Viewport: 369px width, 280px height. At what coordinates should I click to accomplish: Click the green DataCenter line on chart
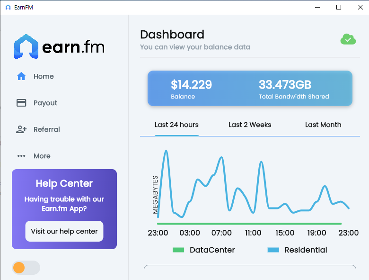pos(249,224)
